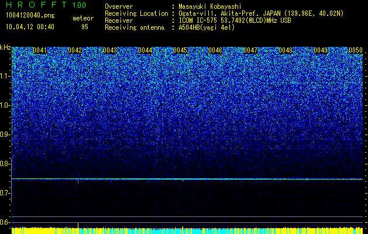This screenshot has width=368, height=234.
Task: Click the 0050 time marker
Action: tap(356, 50)
